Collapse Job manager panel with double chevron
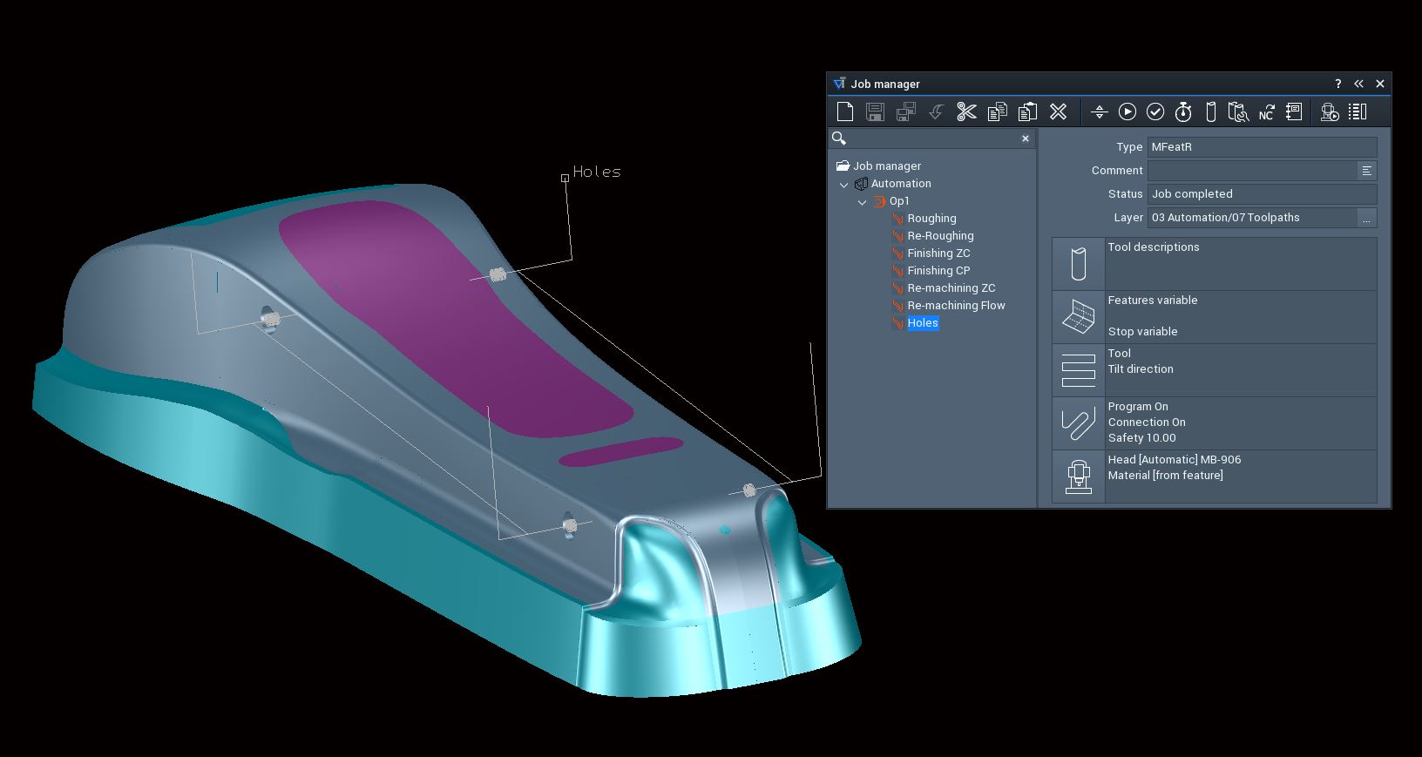The height and width of the screenshot is (757, 1422). pos(1358,84)
